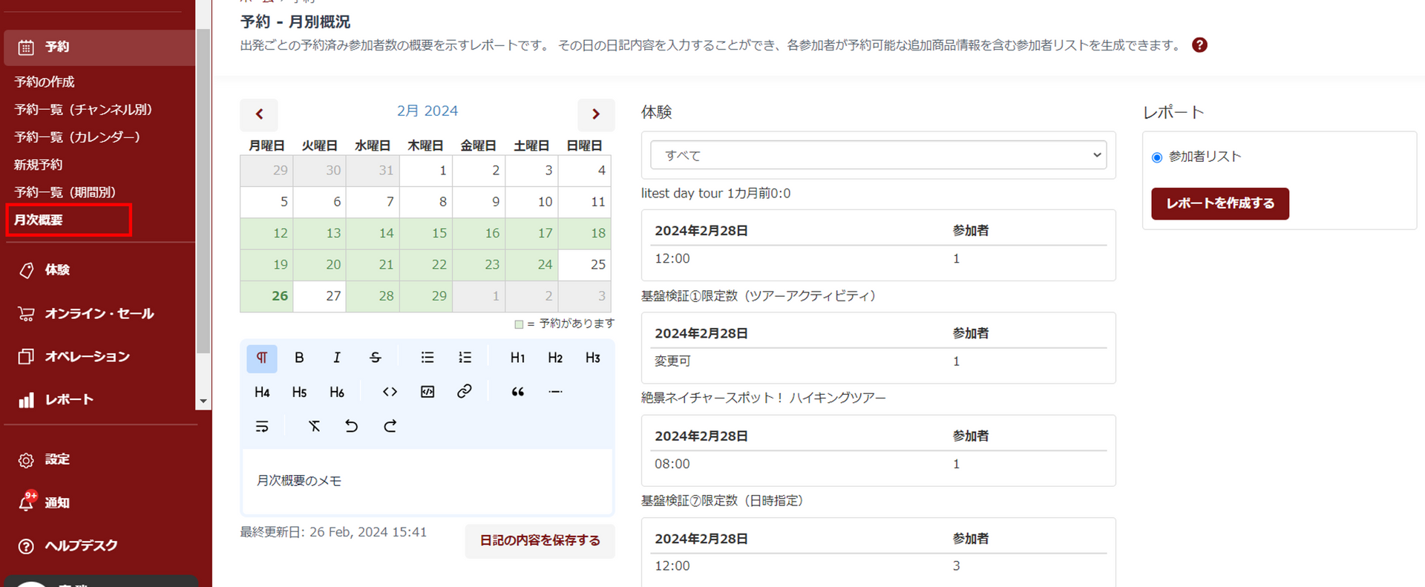1425x587 pixels.
Task: Insert a blockquote in the editor
Action: click(517, 392)
